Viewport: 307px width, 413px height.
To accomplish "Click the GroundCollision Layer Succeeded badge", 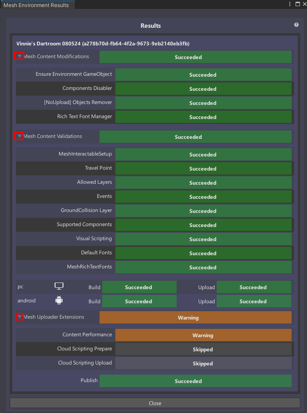I will (x=203, y=211).
